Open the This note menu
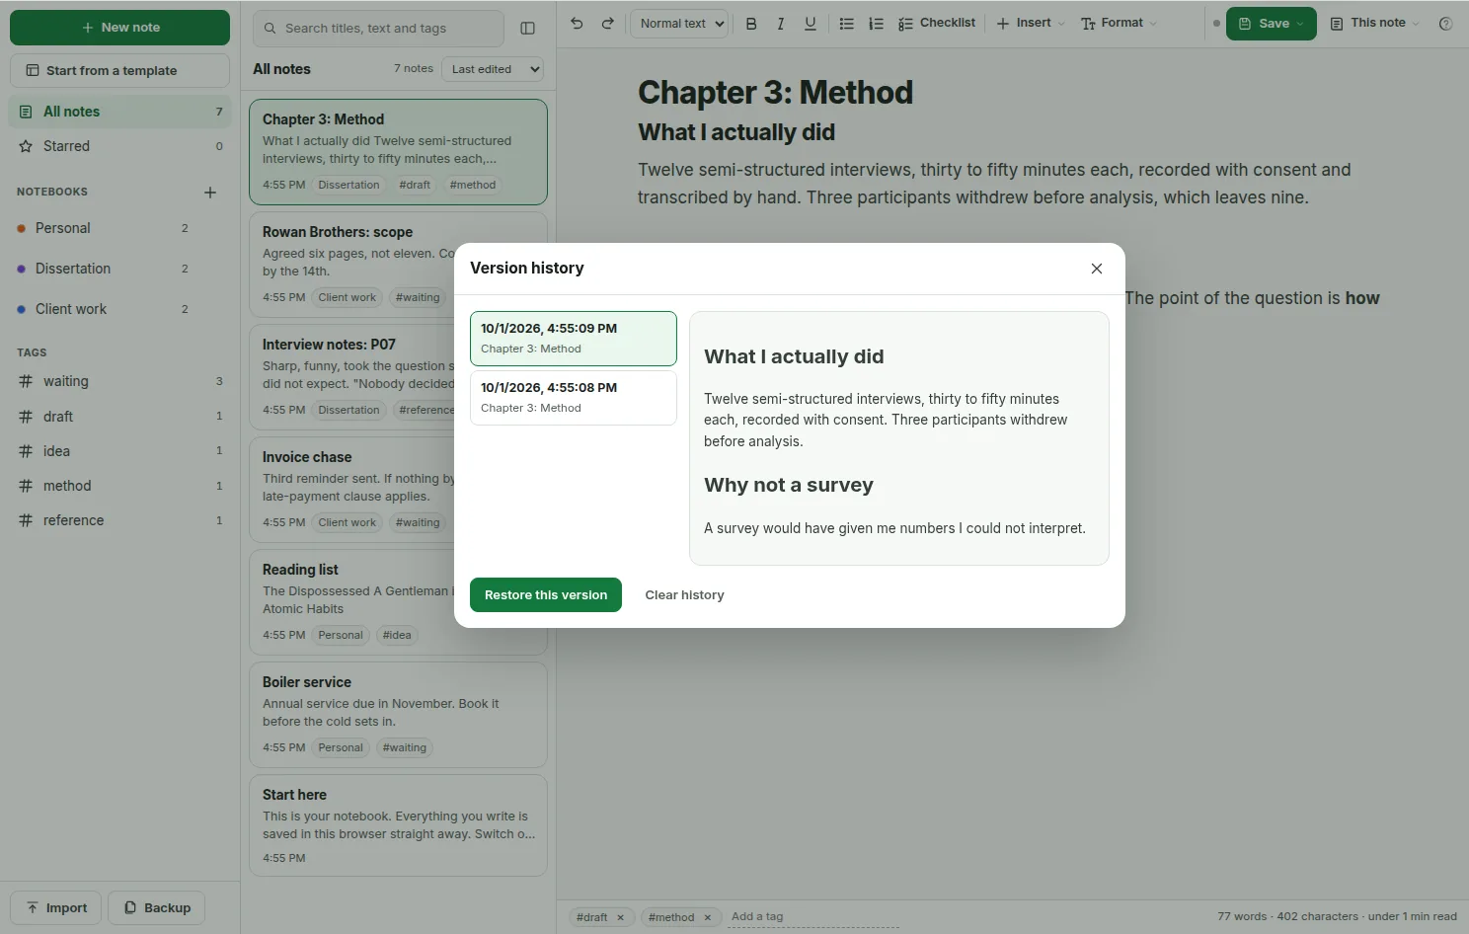1469x934 pixels. click(x=1374, y=23)
